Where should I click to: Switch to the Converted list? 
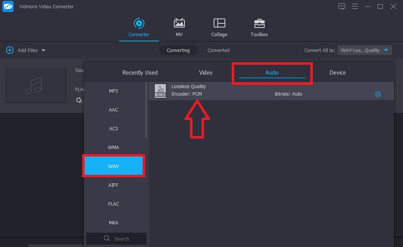click(219, 50)
